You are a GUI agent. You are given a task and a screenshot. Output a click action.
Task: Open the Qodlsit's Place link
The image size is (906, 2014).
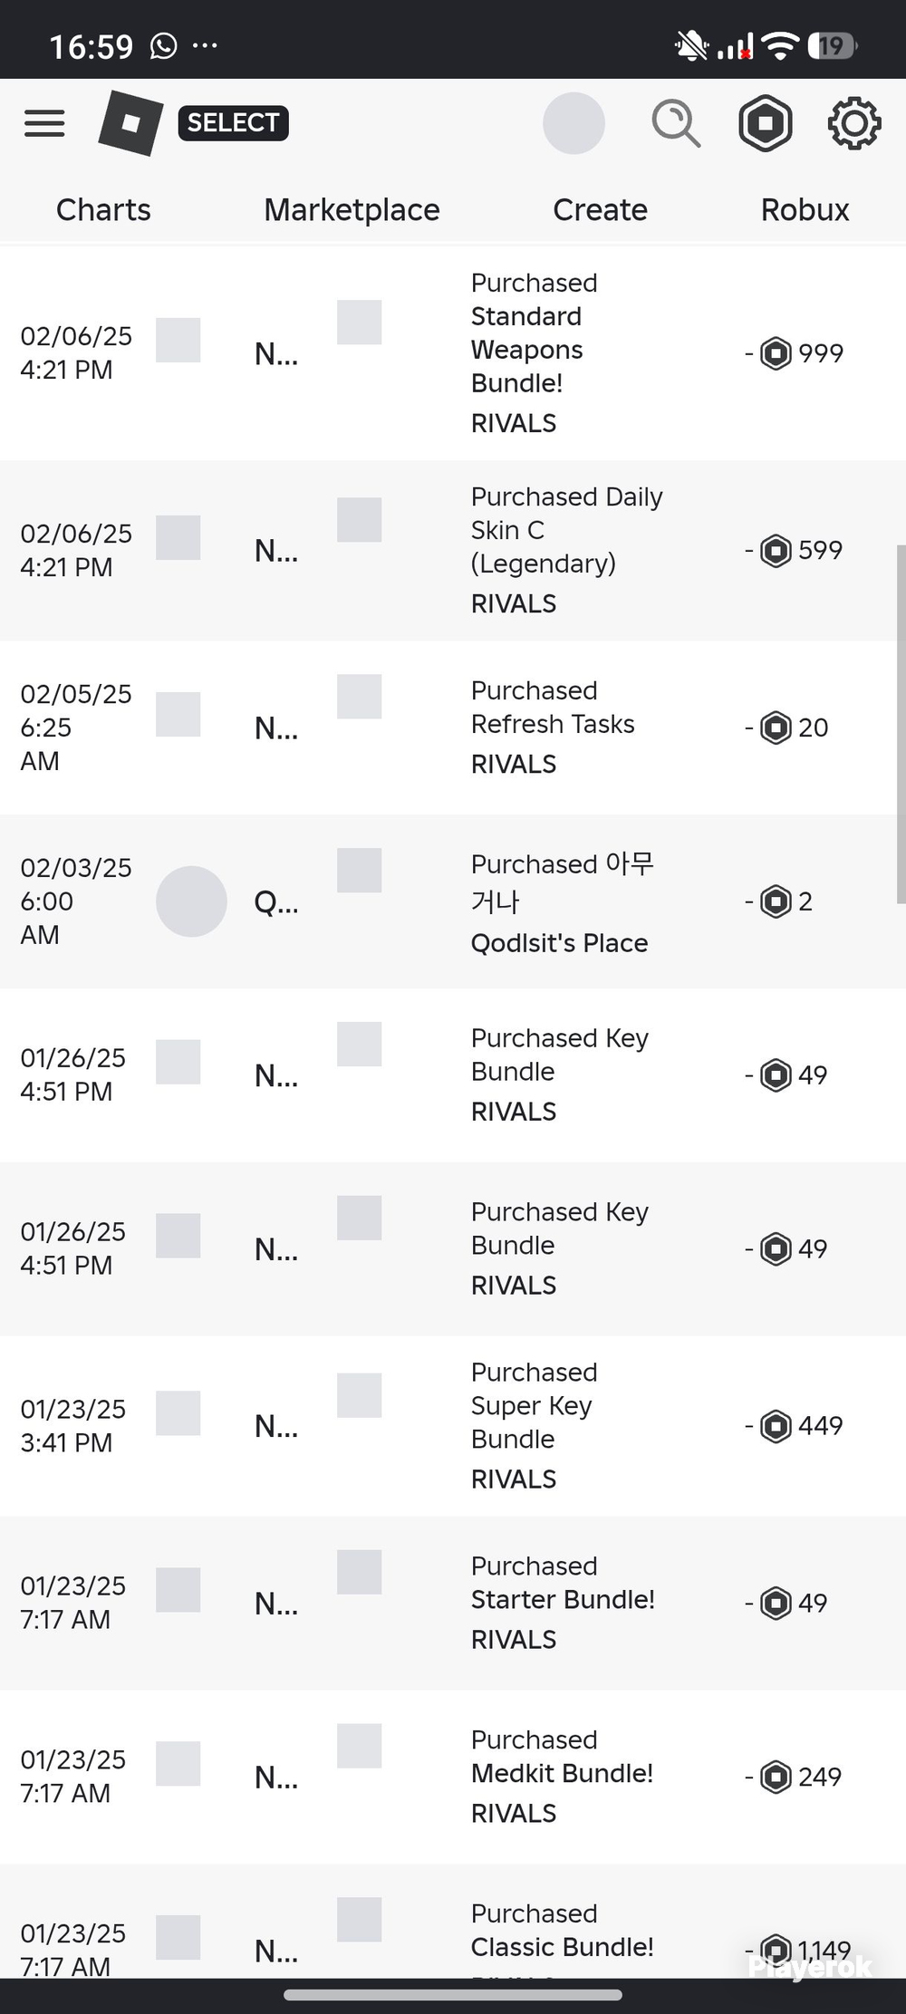[x=559, y=943]
